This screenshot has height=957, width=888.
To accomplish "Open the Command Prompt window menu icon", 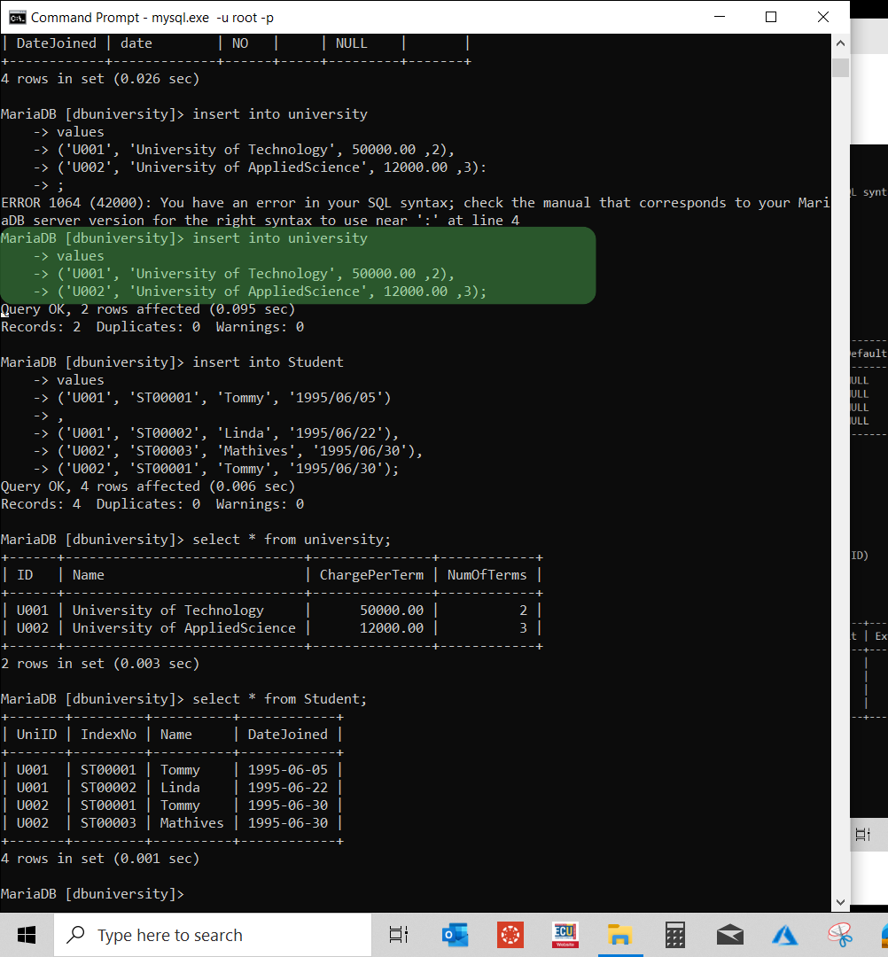I will pos(18,16).
